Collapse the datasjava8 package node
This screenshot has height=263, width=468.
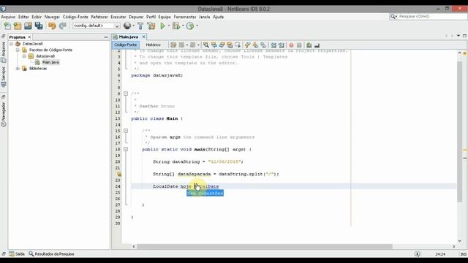(24, 56)
